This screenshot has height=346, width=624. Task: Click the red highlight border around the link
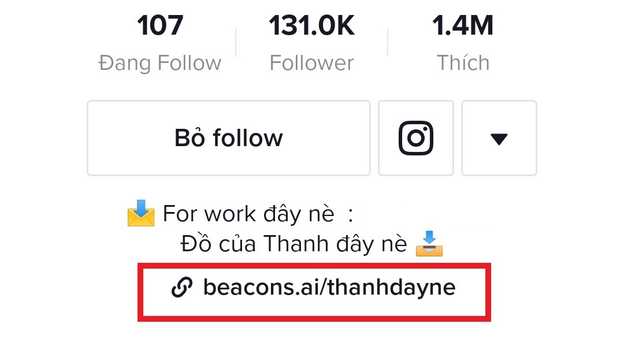tap(314, 266)
